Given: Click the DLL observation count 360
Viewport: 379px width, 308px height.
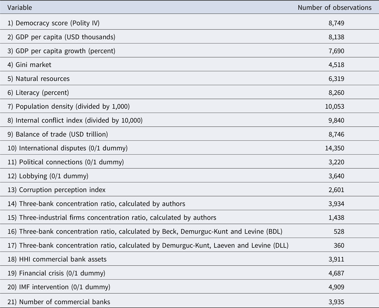Looking at the screenshot, I should click(339, 245).
